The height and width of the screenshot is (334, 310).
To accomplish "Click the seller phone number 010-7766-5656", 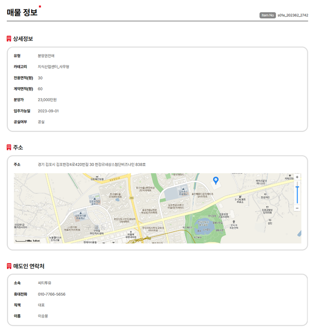I will (x=52, y=294).
